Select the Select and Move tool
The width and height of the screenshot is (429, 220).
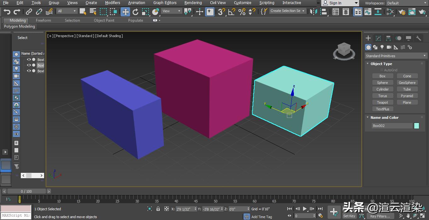click(125, 11)
